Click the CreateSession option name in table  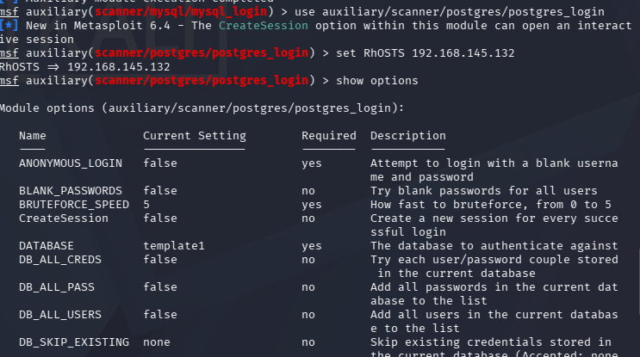(x=63, y=219)
